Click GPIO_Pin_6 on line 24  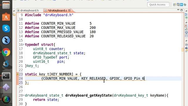pyautogui.click(x=134, y=79)
